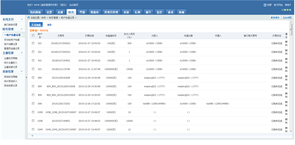
Task: Open 统计主播收入 in the sidebar
Action: (x=11, y=63)
